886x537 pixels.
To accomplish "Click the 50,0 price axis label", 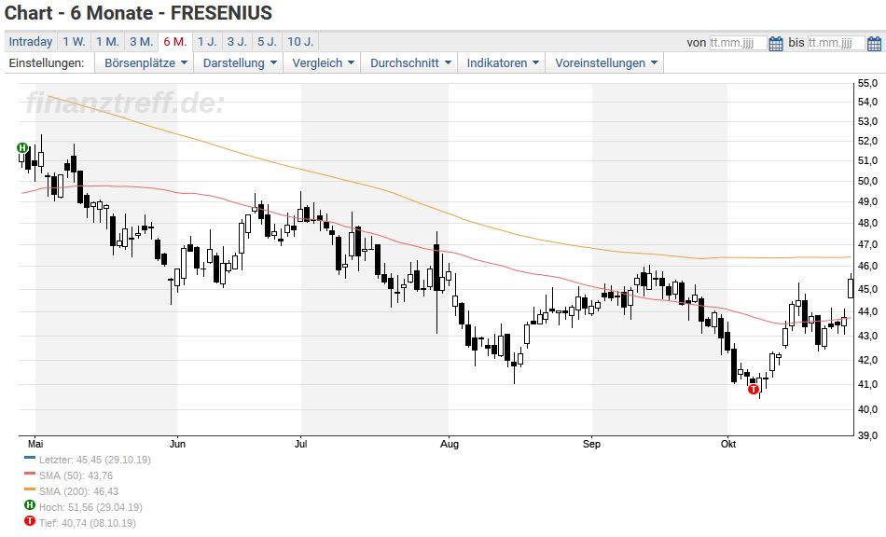I will 868,181.
